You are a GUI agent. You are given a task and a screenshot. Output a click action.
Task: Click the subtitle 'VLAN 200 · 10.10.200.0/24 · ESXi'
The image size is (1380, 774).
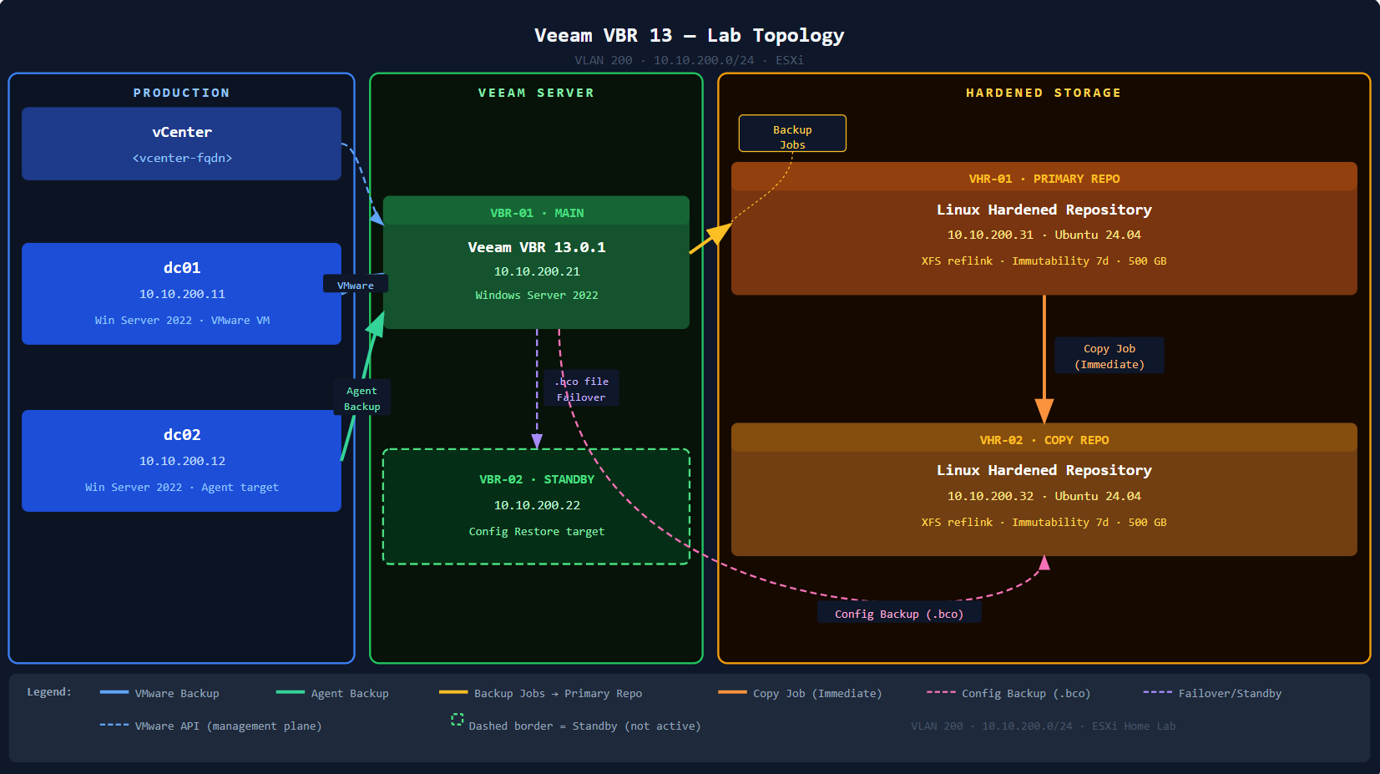690,60
